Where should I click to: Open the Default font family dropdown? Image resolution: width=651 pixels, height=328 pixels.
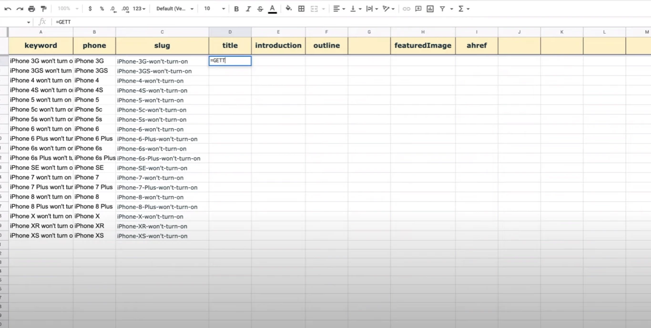coord(175,9)
